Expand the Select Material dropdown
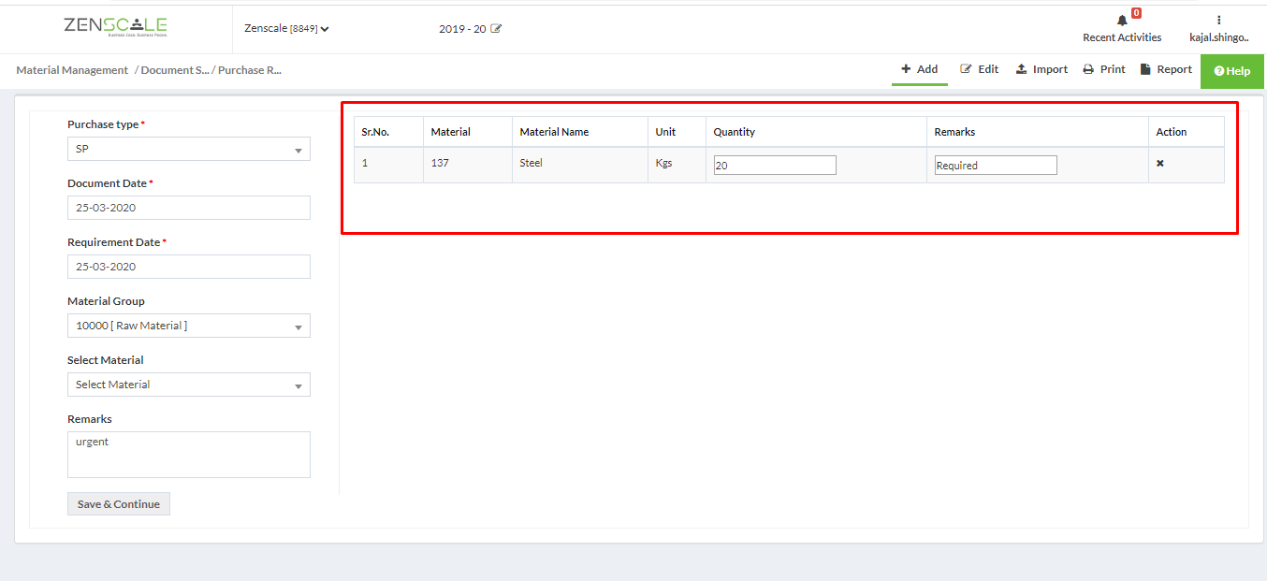Screen dimensions: 1267x581 point(189,385)
